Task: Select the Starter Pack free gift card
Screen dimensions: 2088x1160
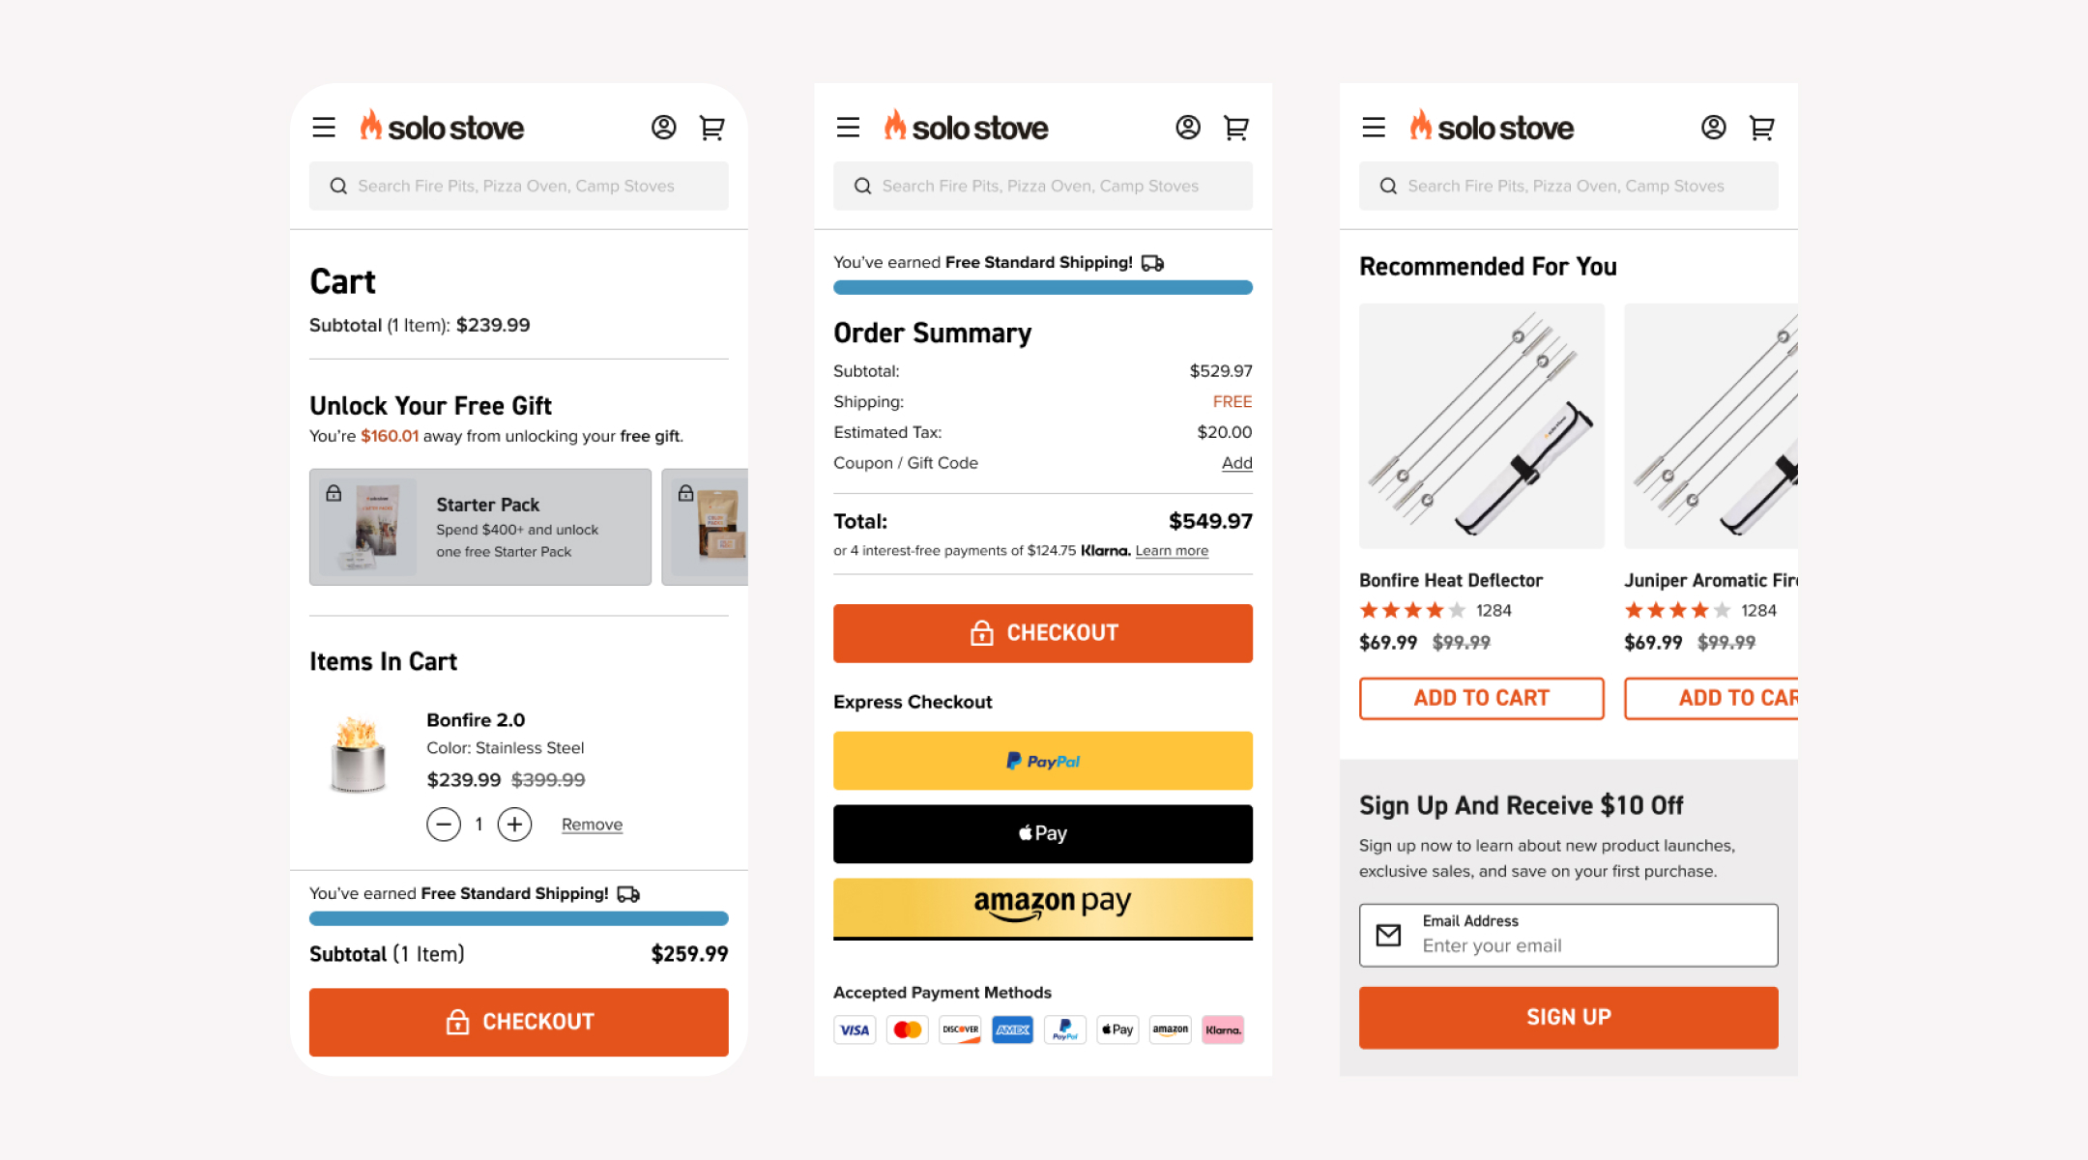Action: [x=480, y=527]
